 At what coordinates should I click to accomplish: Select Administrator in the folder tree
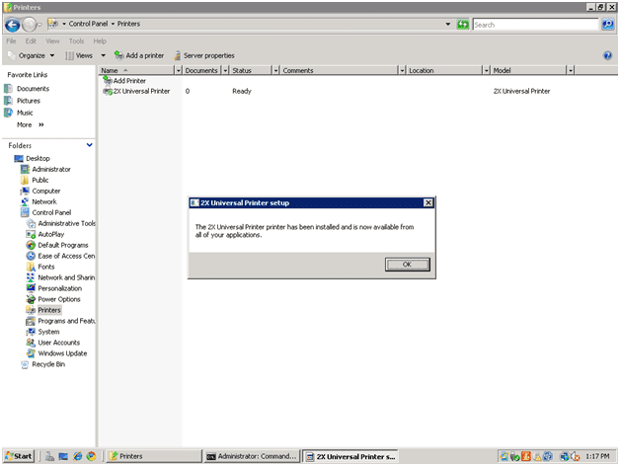pyautogui.click(x=51, y=169)
